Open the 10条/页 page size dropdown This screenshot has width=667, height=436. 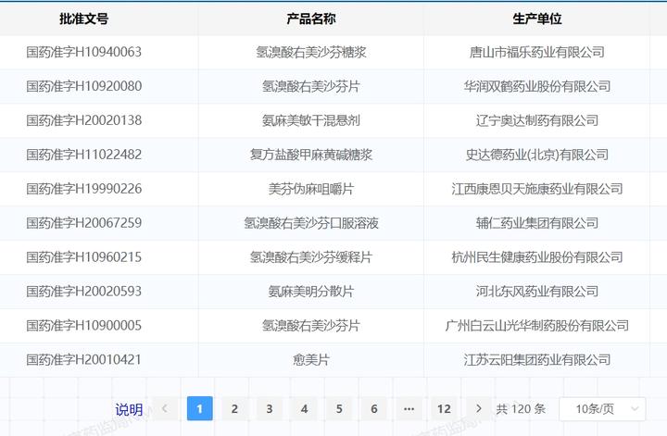pos(602,409)
